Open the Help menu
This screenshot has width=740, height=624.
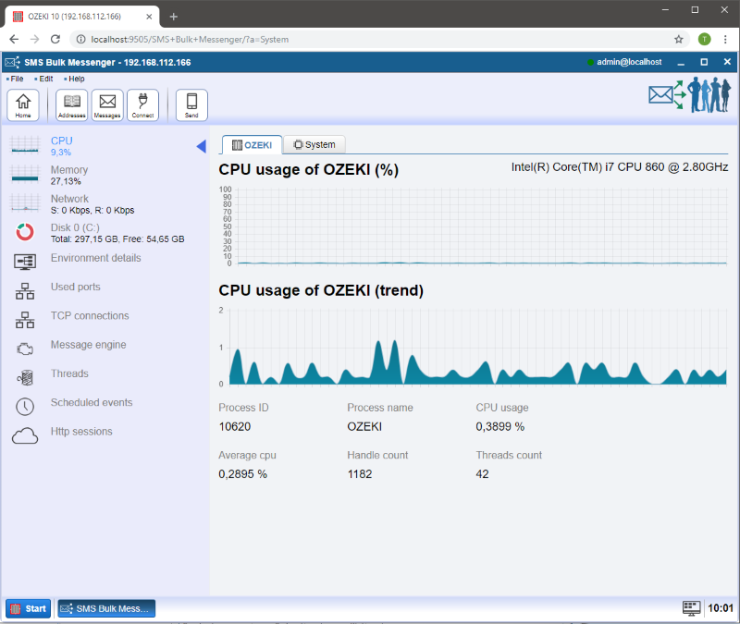tap(76, 79)
